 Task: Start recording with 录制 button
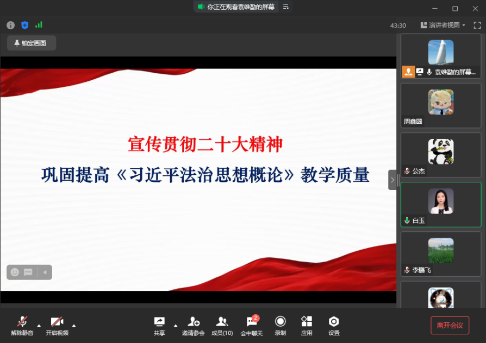point(280,325)
